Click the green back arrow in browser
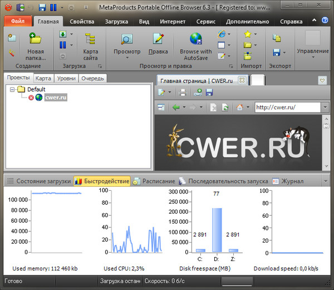 click(176, 107)
